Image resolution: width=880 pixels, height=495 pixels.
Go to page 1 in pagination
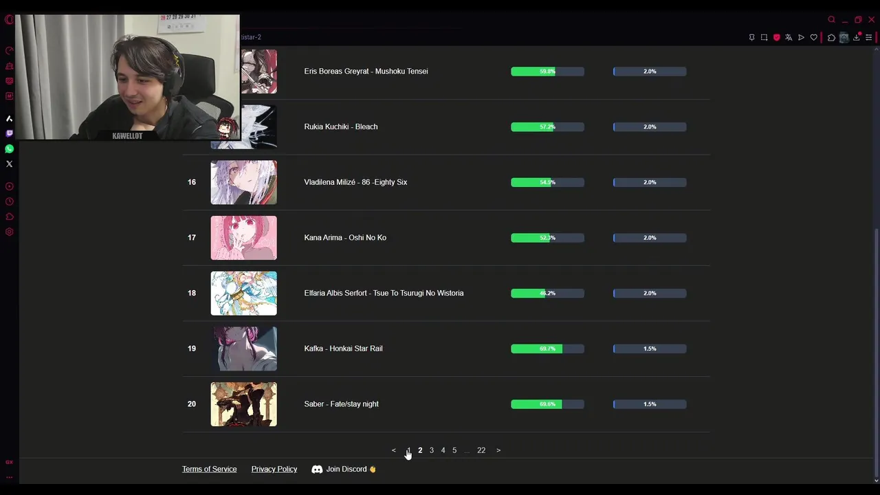408,450
